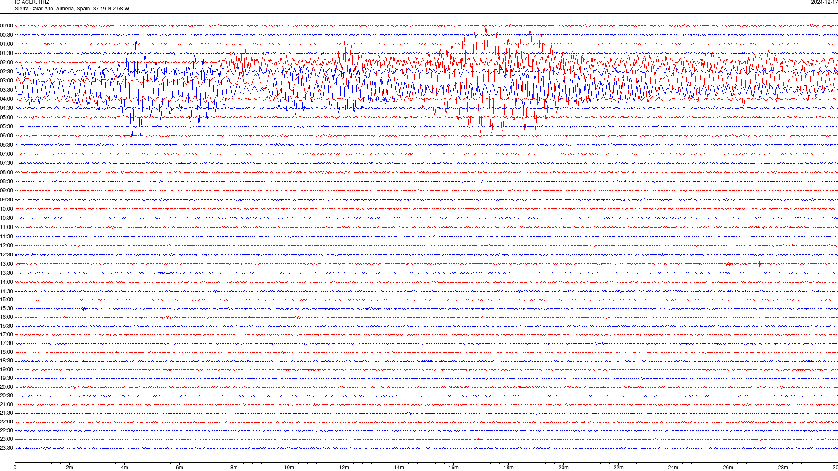Click the Sierra Calar Alto location text

(72, 9)
